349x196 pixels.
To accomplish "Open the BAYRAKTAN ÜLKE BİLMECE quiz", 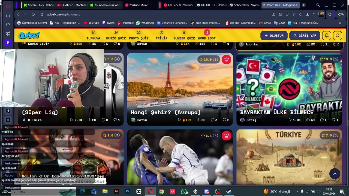I will point(289,89).
